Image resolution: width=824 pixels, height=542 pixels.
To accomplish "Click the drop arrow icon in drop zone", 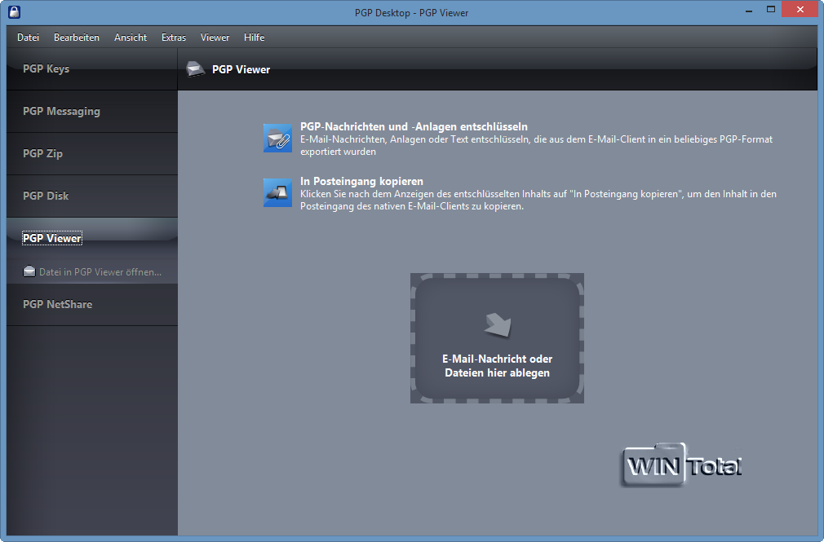I will [497, 324].
